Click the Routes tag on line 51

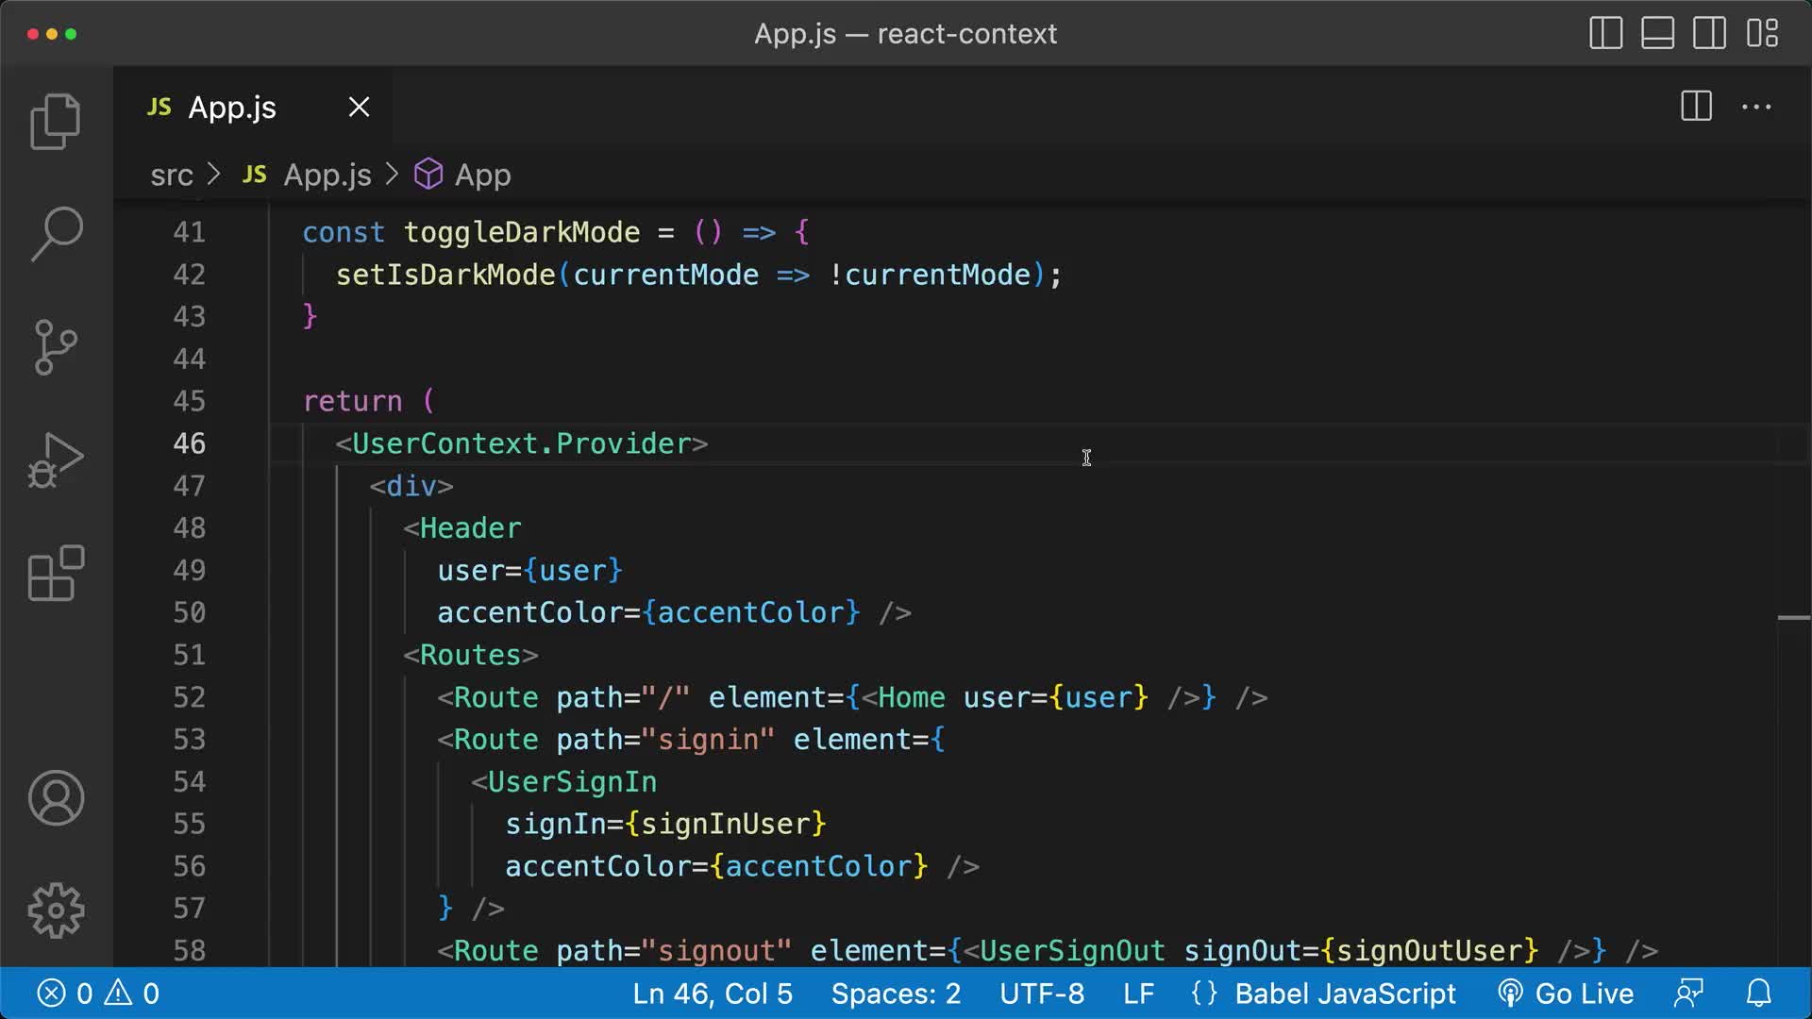(471, 655)
